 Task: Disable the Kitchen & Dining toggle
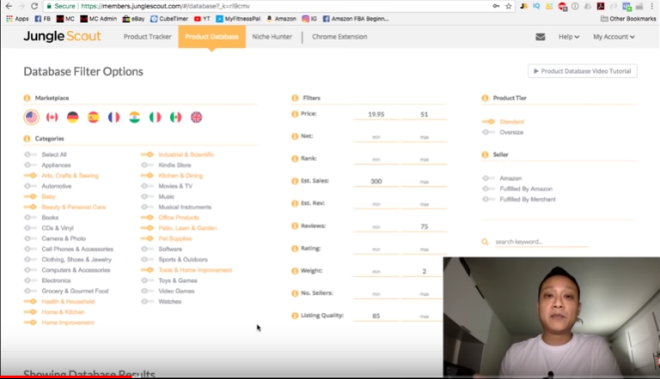point(147,176)
